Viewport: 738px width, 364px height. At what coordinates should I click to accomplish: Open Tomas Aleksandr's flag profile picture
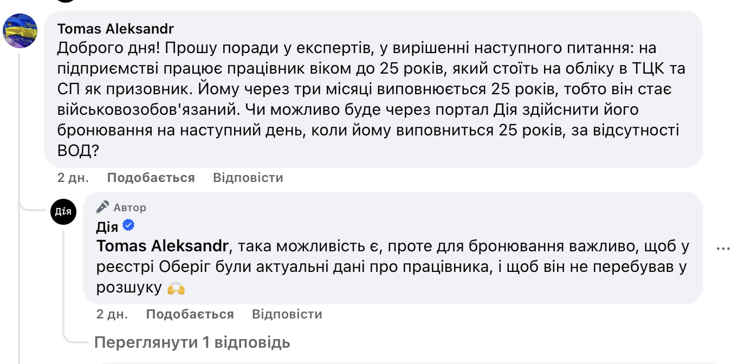(21, 31)
